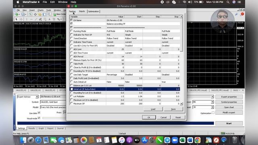The image size is (258, 145).
Task: Open Finder from the dock
Action: coord(23,140)
